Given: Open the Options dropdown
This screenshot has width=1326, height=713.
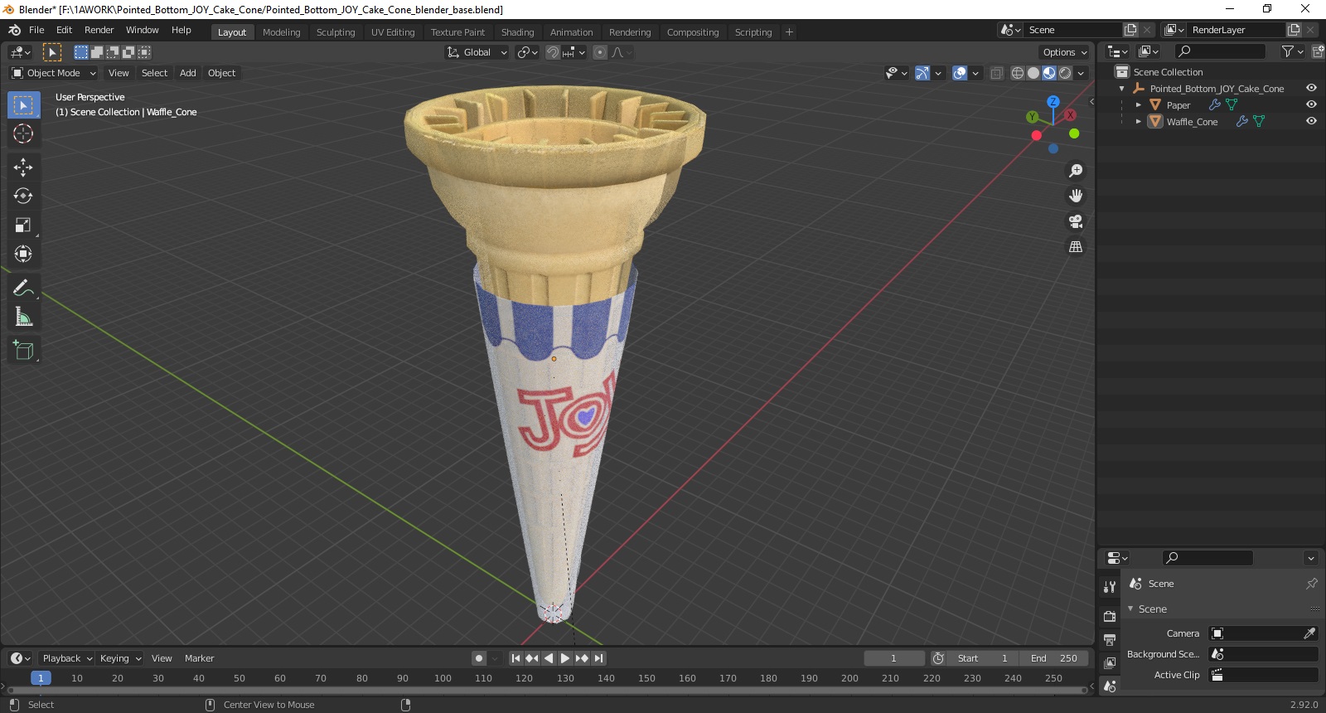Looking at the screenshot, I should (1065, 52).
